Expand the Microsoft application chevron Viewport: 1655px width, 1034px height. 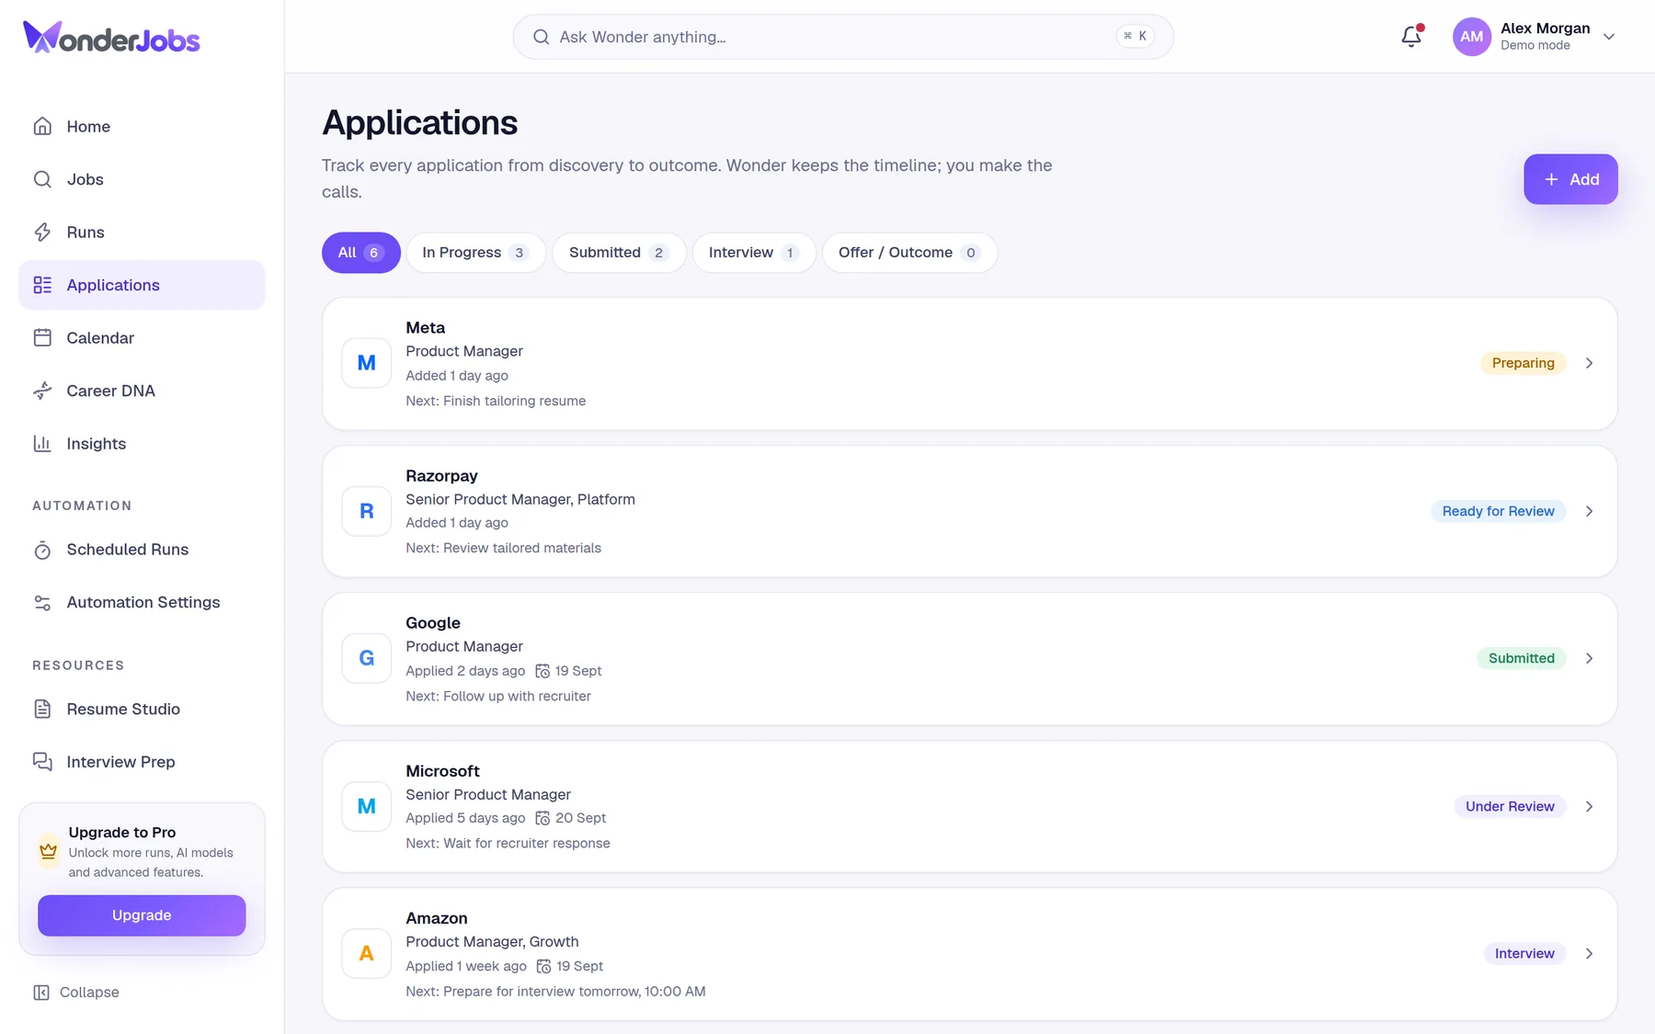tap(1589, 806)
